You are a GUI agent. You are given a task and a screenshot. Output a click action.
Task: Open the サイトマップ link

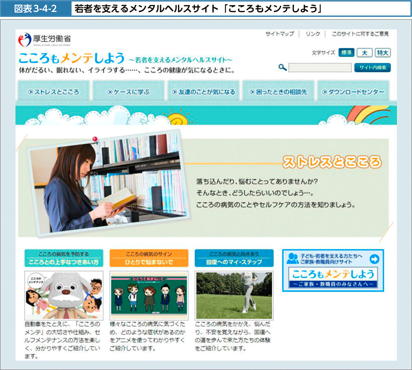click(280, 34)
